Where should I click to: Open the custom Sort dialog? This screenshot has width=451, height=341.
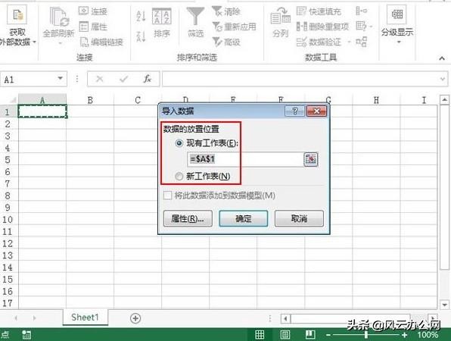(x=162, y=23)
